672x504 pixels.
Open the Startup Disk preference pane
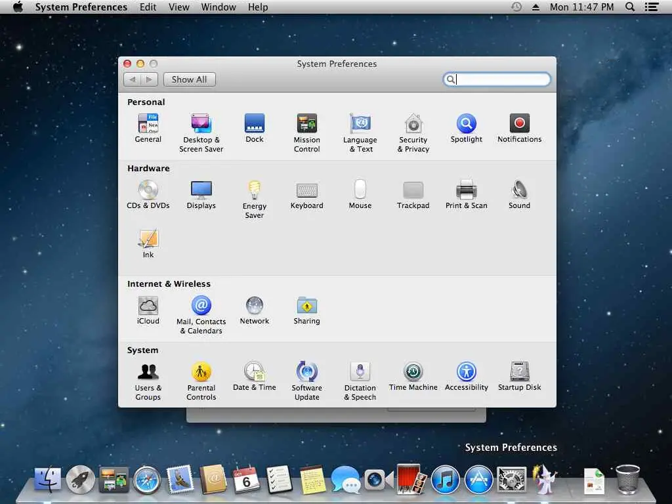520,376
